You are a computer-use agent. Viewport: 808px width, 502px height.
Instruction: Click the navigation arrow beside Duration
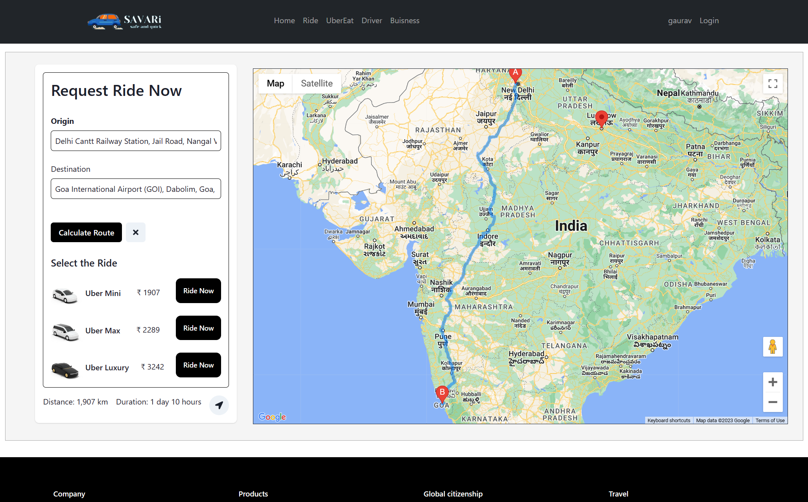pyautogui.click(x=219, y=405)
